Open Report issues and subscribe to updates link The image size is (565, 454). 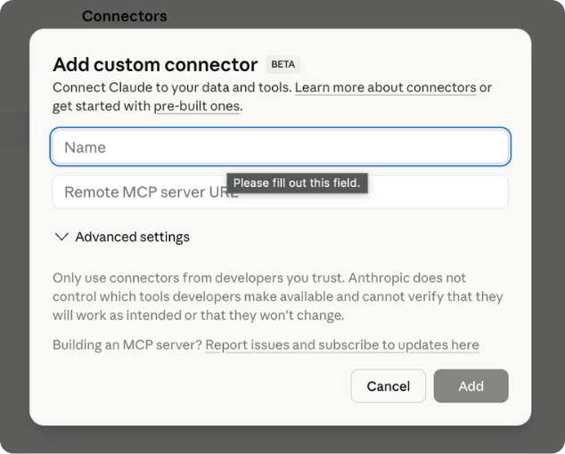tap(342, 345)
